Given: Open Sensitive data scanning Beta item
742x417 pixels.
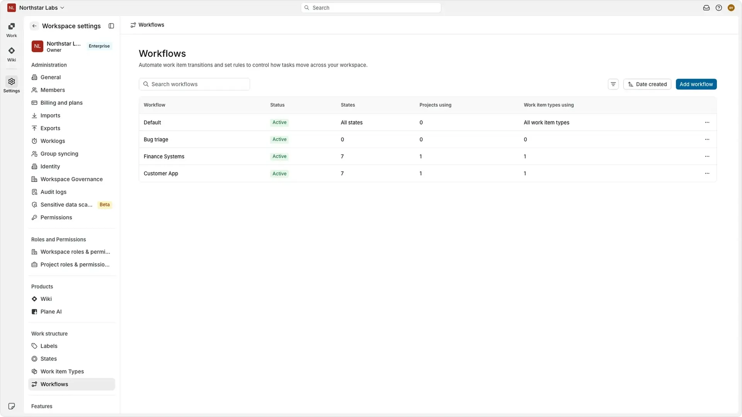Looking at the screenshot, I should [71, 205].
